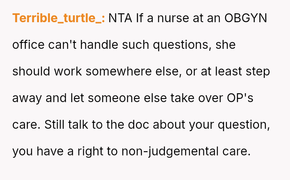Open the Terrible_turtle_ user profile link
The image size is (290, 180).
click(x=59, y=18)
